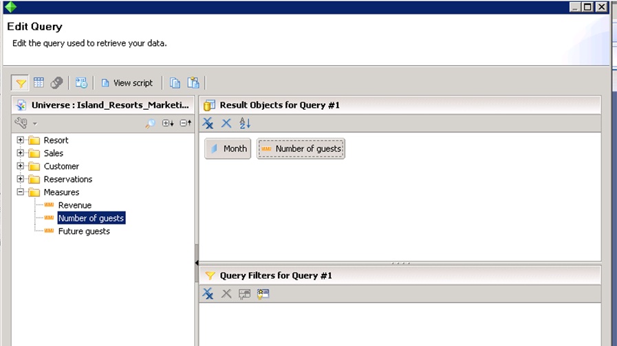Expand the Resort folder
This screenshot has height=346, width=617.
click(20, 140)
